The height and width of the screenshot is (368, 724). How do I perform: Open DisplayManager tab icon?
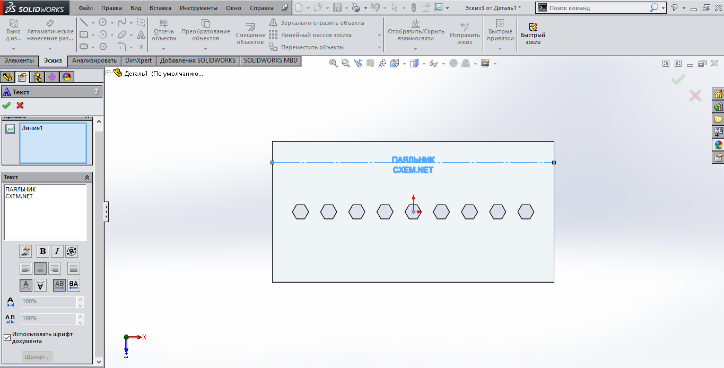pyautogui.click(x=67, y=77)
